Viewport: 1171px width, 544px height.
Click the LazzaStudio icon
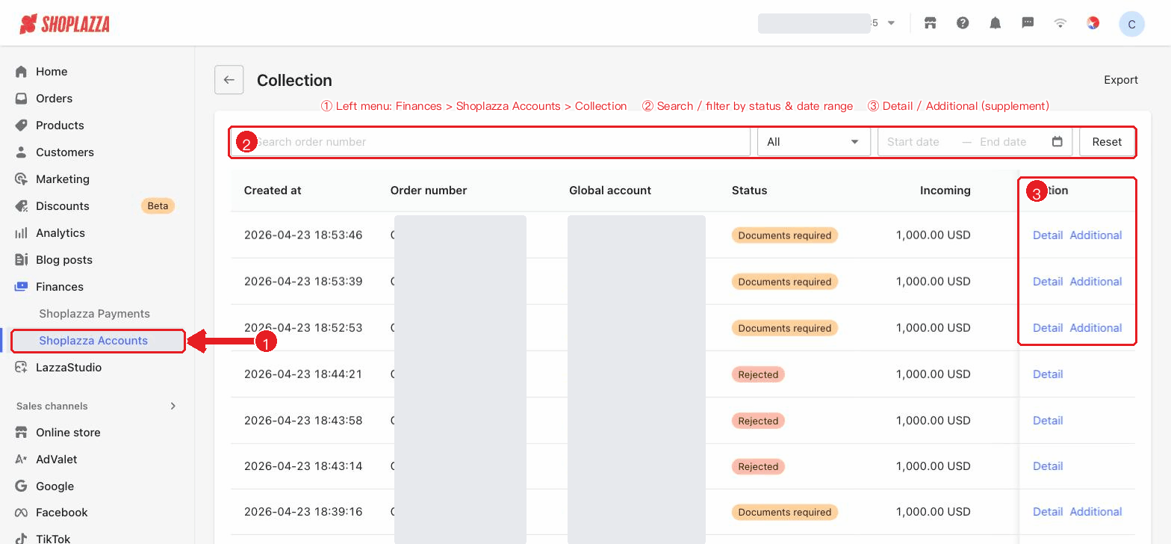[x=22, y=368]
